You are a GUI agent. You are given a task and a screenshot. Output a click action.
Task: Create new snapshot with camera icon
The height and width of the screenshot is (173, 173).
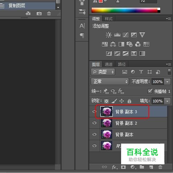[39, 13]
